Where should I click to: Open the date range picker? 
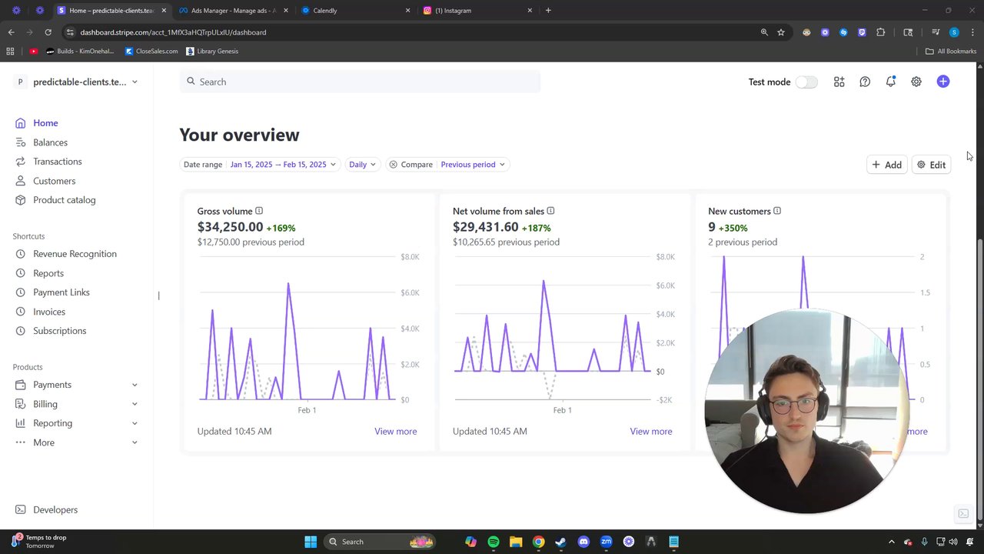pyautogui.click(x=260, y=165)
